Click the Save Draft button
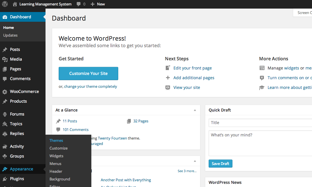Viewport: 312px width, 187px height. coord(220,164)
